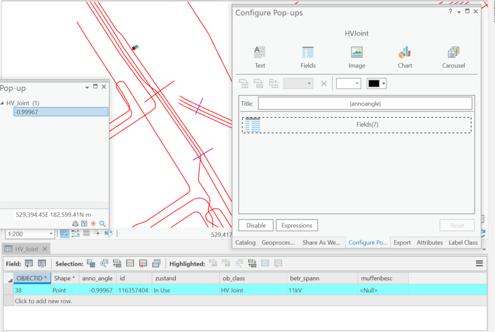This screenshot has height=332, width=495.
Task: Select the -0.99967 item in Pop-up pane
Action: pyautogui.click(x=61, y=112)
